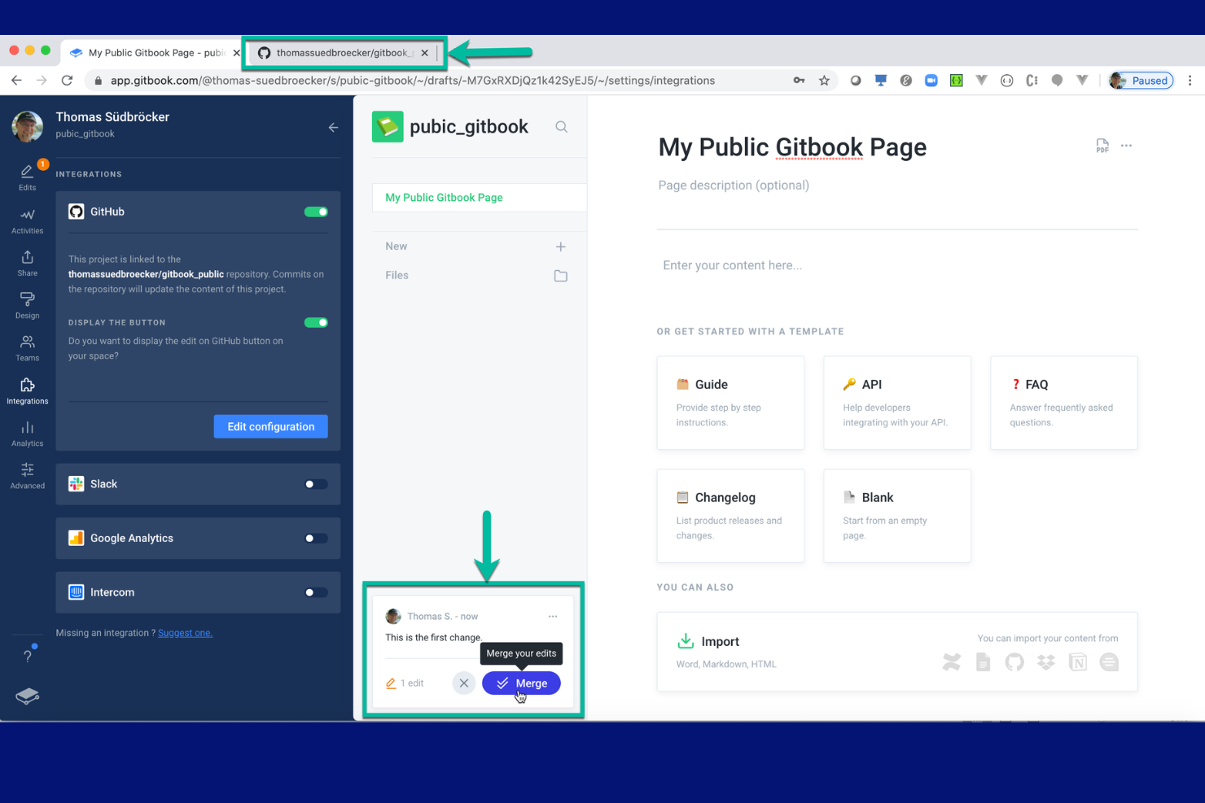Image resolution: width=1205 pixels, height=803 pixels.
Task: Click the GitHub import source icon
Action: tap(1014, 662)
